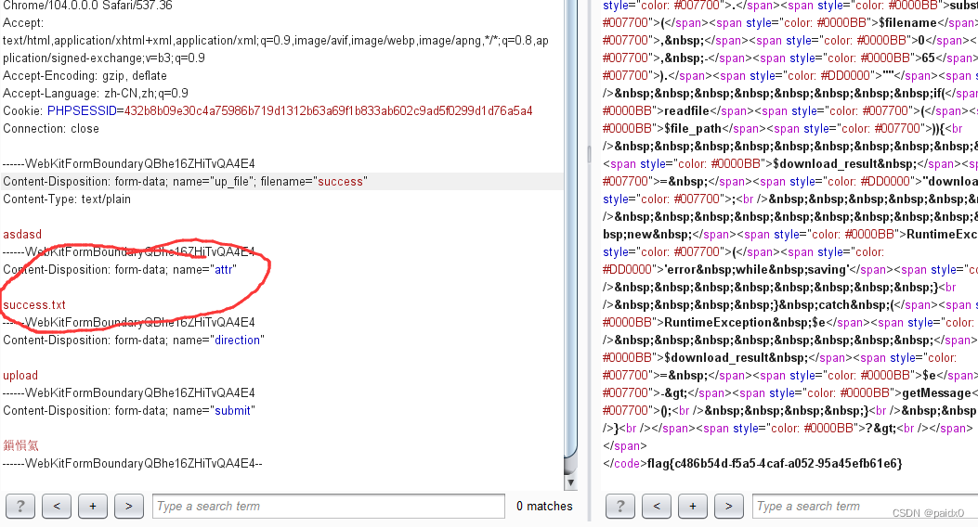Click "$file_path" in the response source
This screenshot has width=978, height=527.
point(693,128)
